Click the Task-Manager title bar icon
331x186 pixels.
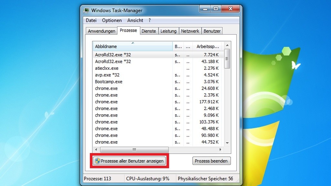coord(87,10)
